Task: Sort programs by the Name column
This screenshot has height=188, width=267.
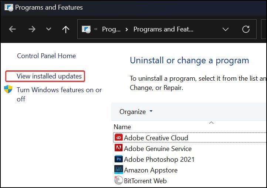Action: pos(122,127)
